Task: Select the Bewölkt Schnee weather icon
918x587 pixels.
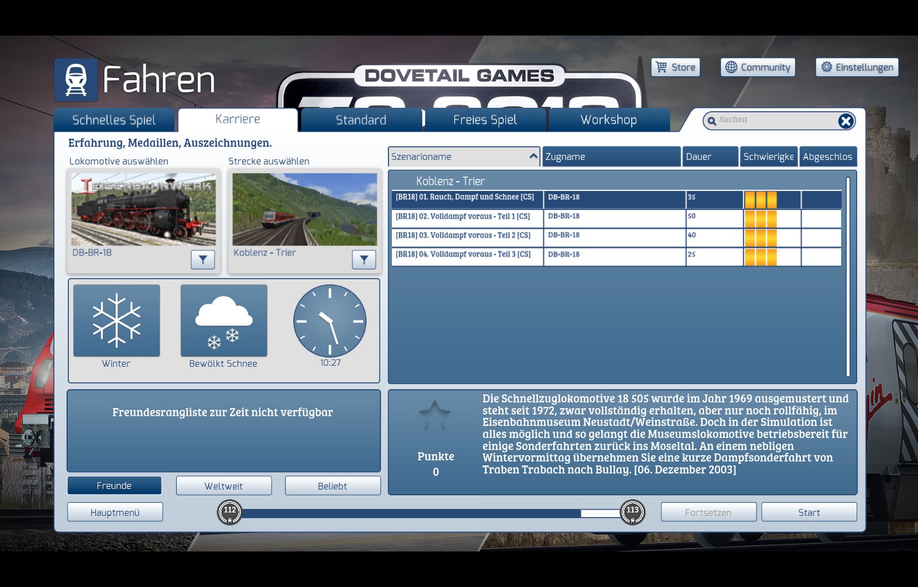Action: pyautogui.click(x=224, y=320)
